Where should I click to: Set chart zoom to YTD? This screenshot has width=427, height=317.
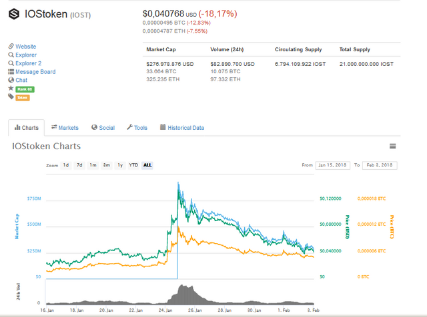[x=133, y=165]
